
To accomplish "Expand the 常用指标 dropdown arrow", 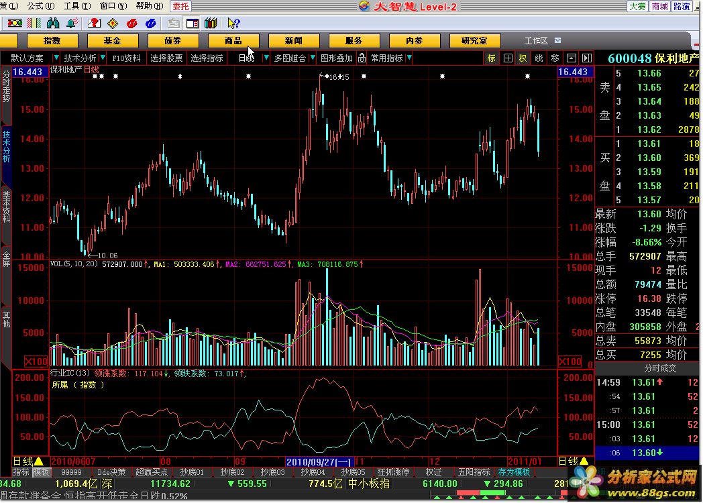I will click(409, 58).
